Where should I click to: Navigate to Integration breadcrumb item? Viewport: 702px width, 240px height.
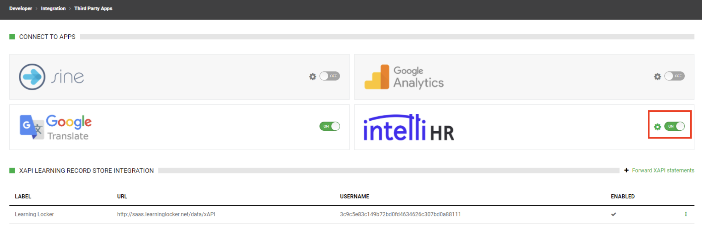click(53, 9)
